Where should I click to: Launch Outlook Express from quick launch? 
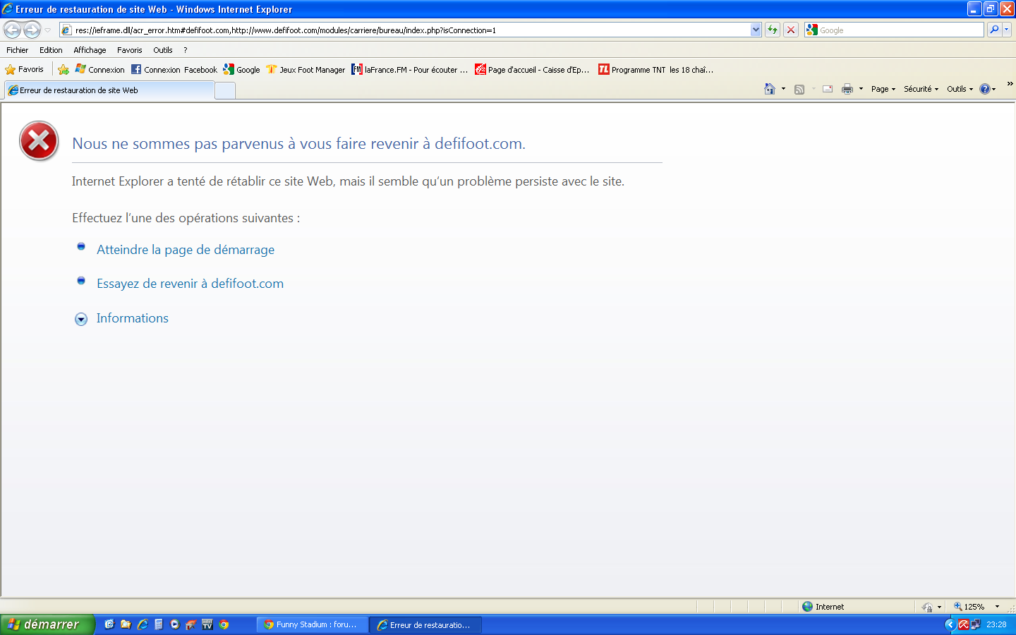pos(109,624)
